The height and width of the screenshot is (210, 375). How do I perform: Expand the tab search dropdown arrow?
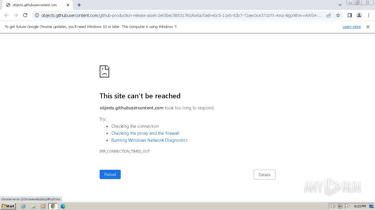pos(340,5)
